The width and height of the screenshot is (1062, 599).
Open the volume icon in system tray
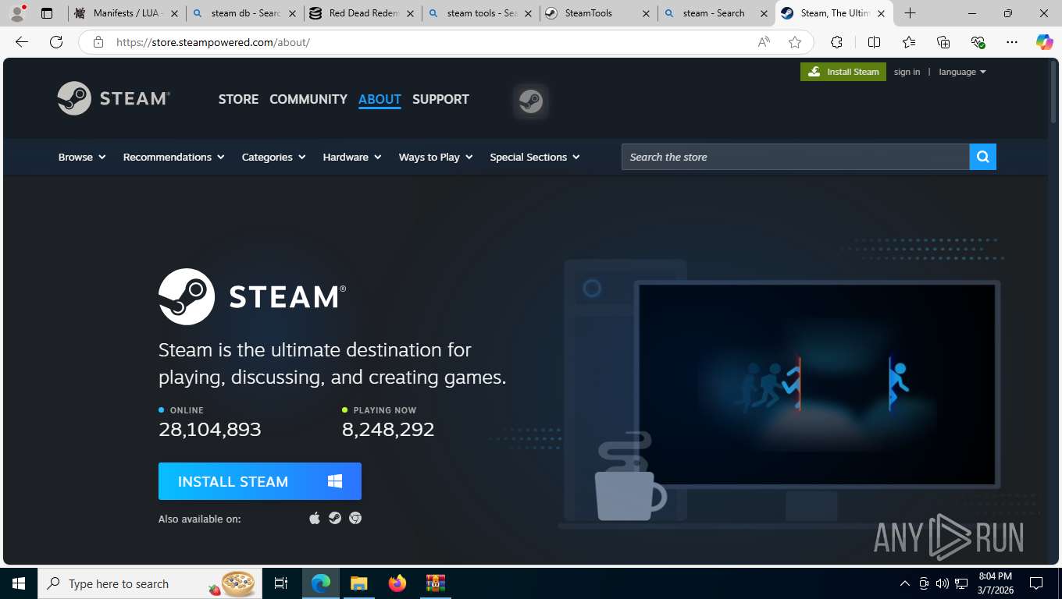coord(942,583)
